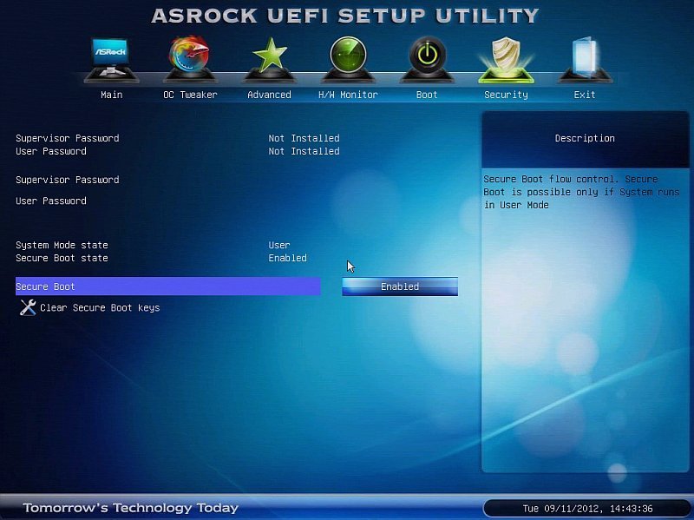Viewport: 694px width, 520px height.
Task: Click the Secure Boot state value Enabled
Action: 287,258
